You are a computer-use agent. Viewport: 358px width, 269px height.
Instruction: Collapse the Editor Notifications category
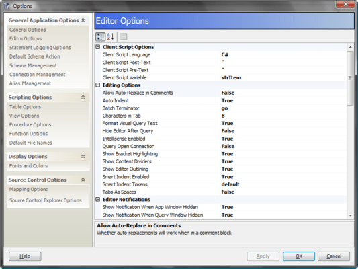(x=98, y=200)
